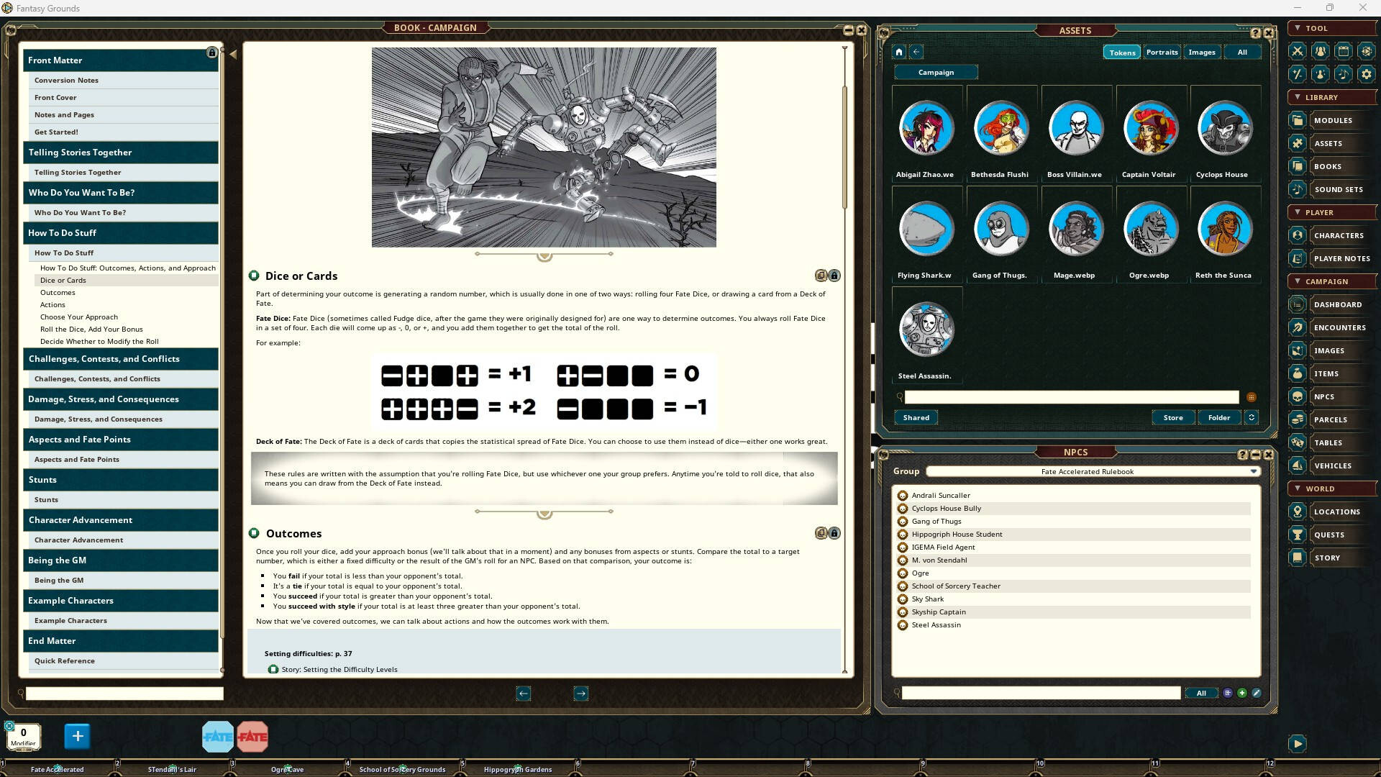This screenshot has height=777, width=1381.
Task: Open the Combat Tracker crossed-swords tool
Action: pos(1297,51)
